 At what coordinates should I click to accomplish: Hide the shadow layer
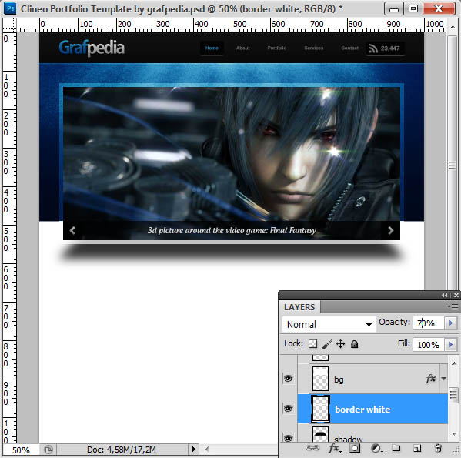pyautogui.click(x=289, y=438)
